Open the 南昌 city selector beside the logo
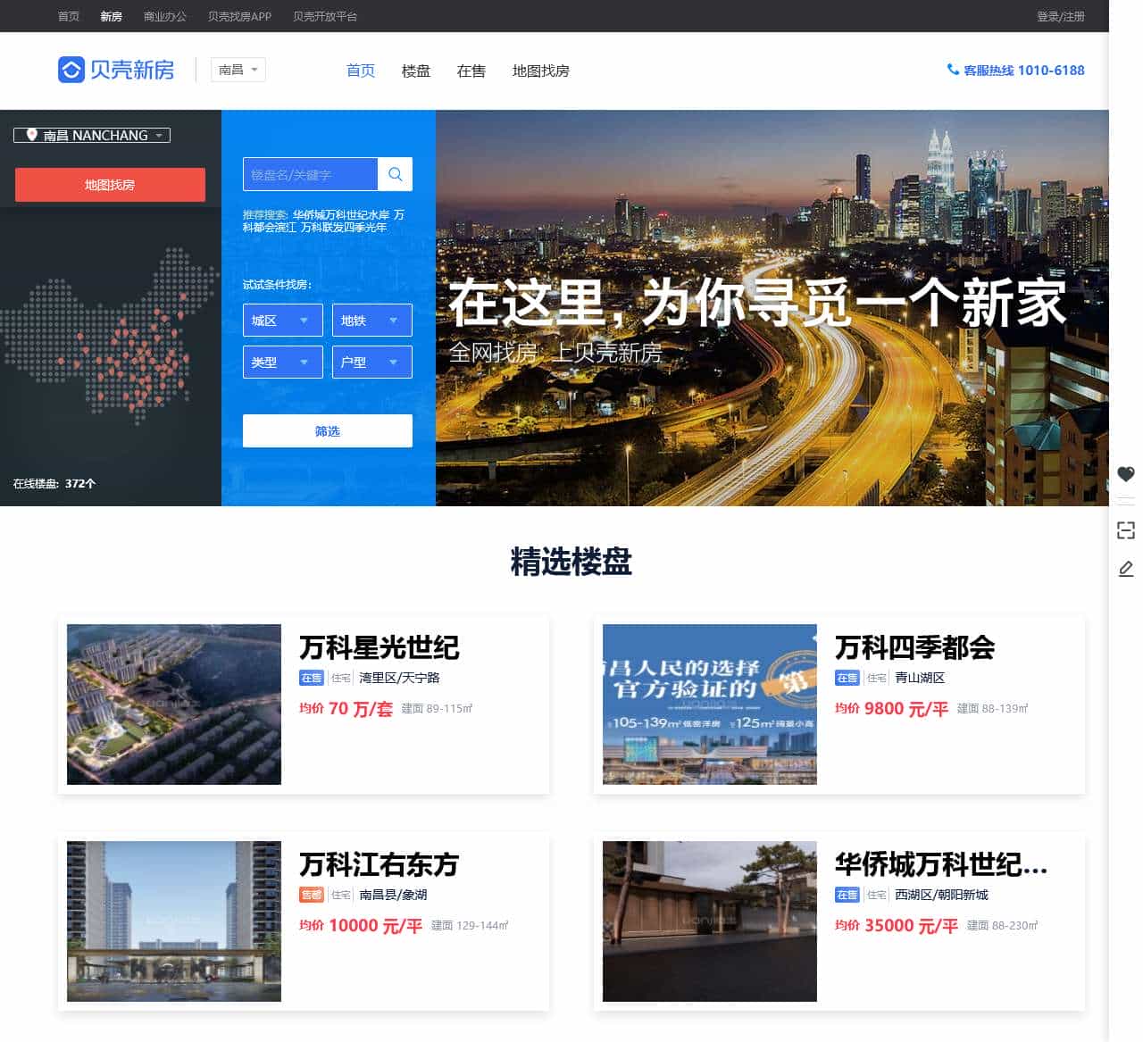This screenshot has height=1042, width=1143. (x=238, y=70)
